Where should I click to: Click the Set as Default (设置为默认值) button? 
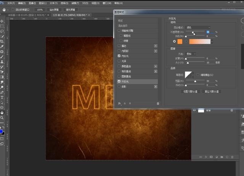point(190,92)
